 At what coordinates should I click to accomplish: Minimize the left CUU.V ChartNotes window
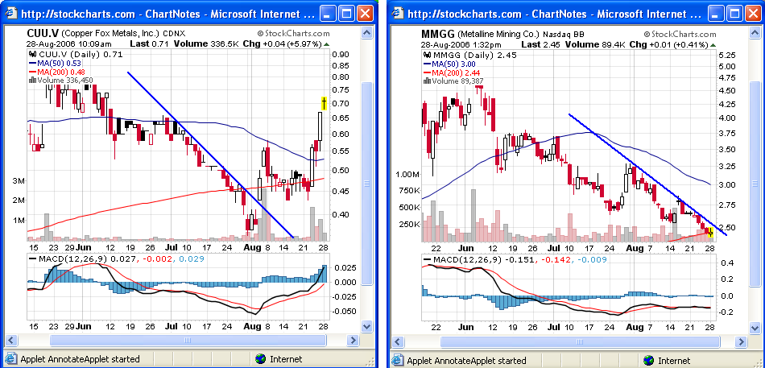coord(329,13)
